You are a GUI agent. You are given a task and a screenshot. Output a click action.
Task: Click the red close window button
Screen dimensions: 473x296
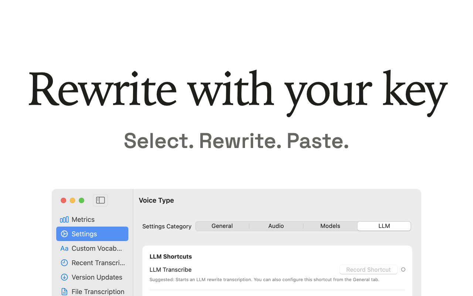pyautogui.click(x=64, y=201)
